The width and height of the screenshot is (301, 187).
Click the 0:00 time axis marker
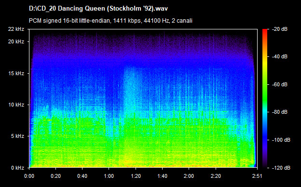(x=29, y=176)
